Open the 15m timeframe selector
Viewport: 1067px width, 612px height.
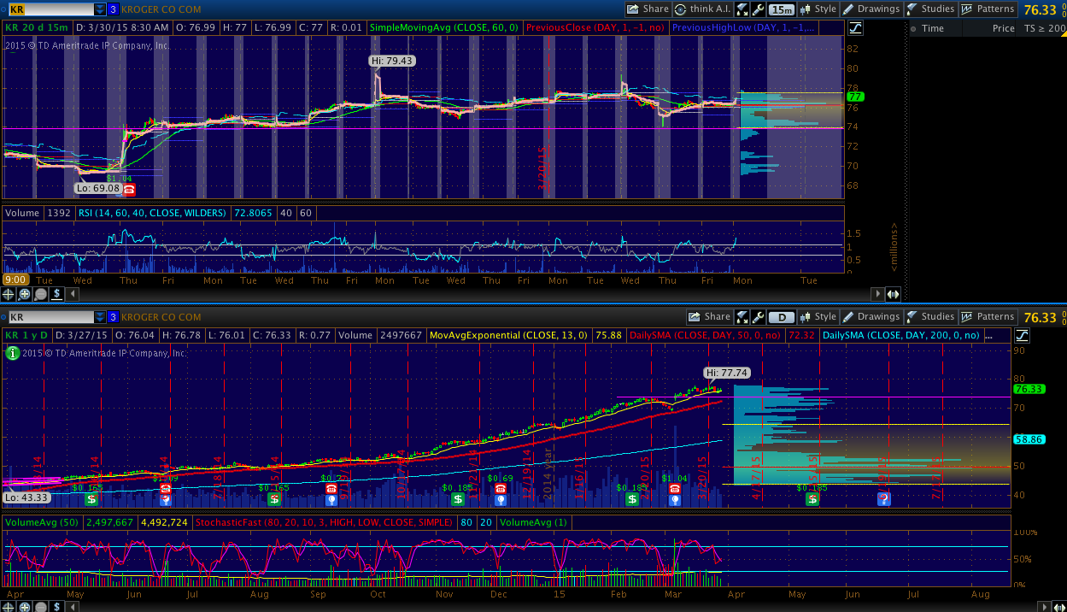pyautogui.click(x=781, y=9)
